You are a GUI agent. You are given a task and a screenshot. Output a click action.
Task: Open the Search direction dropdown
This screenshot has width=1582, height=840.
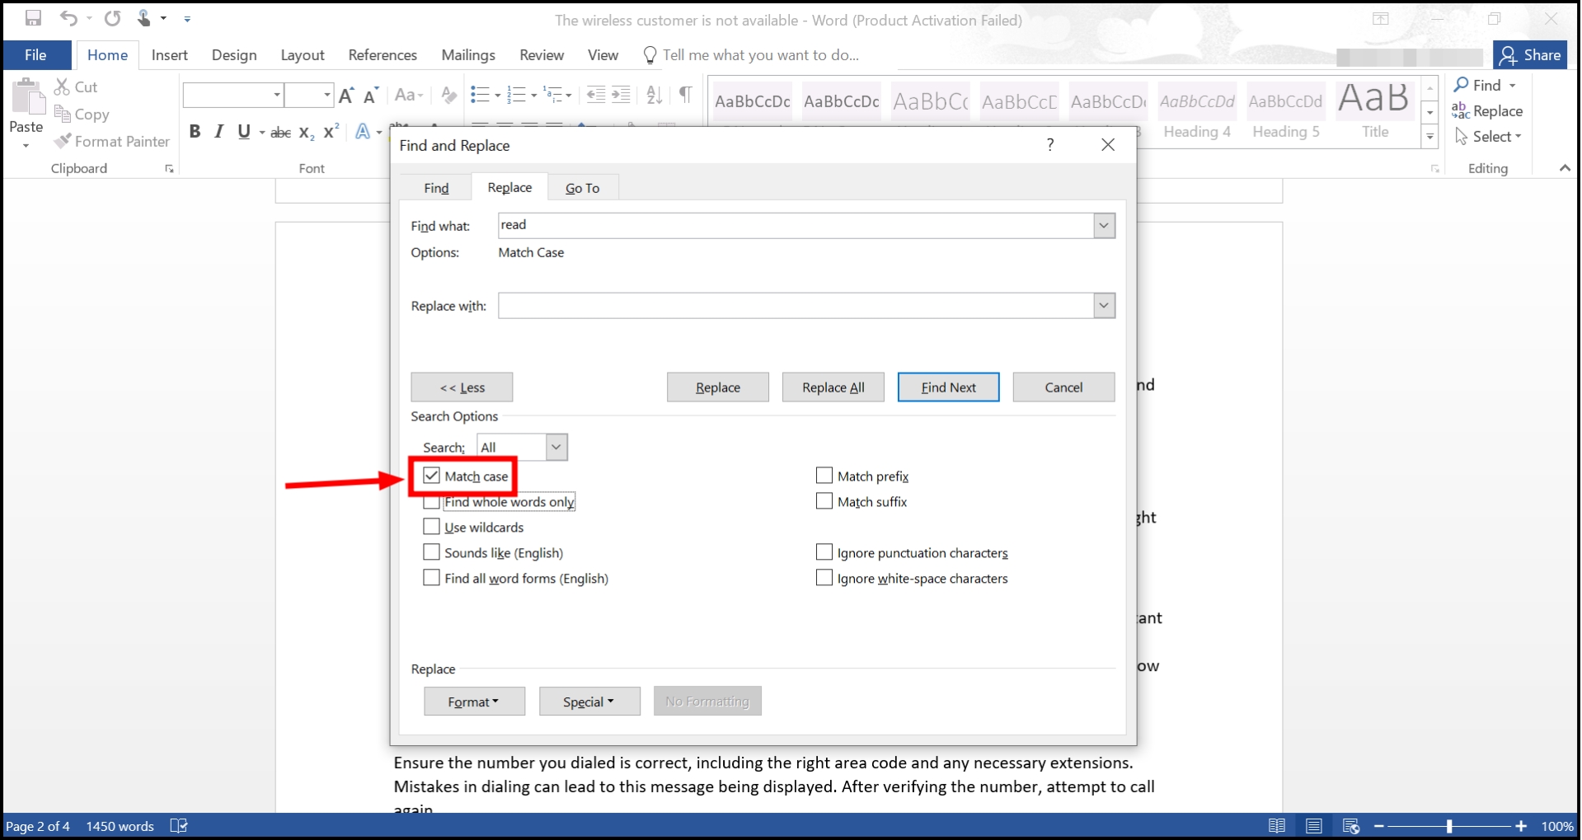556,447
